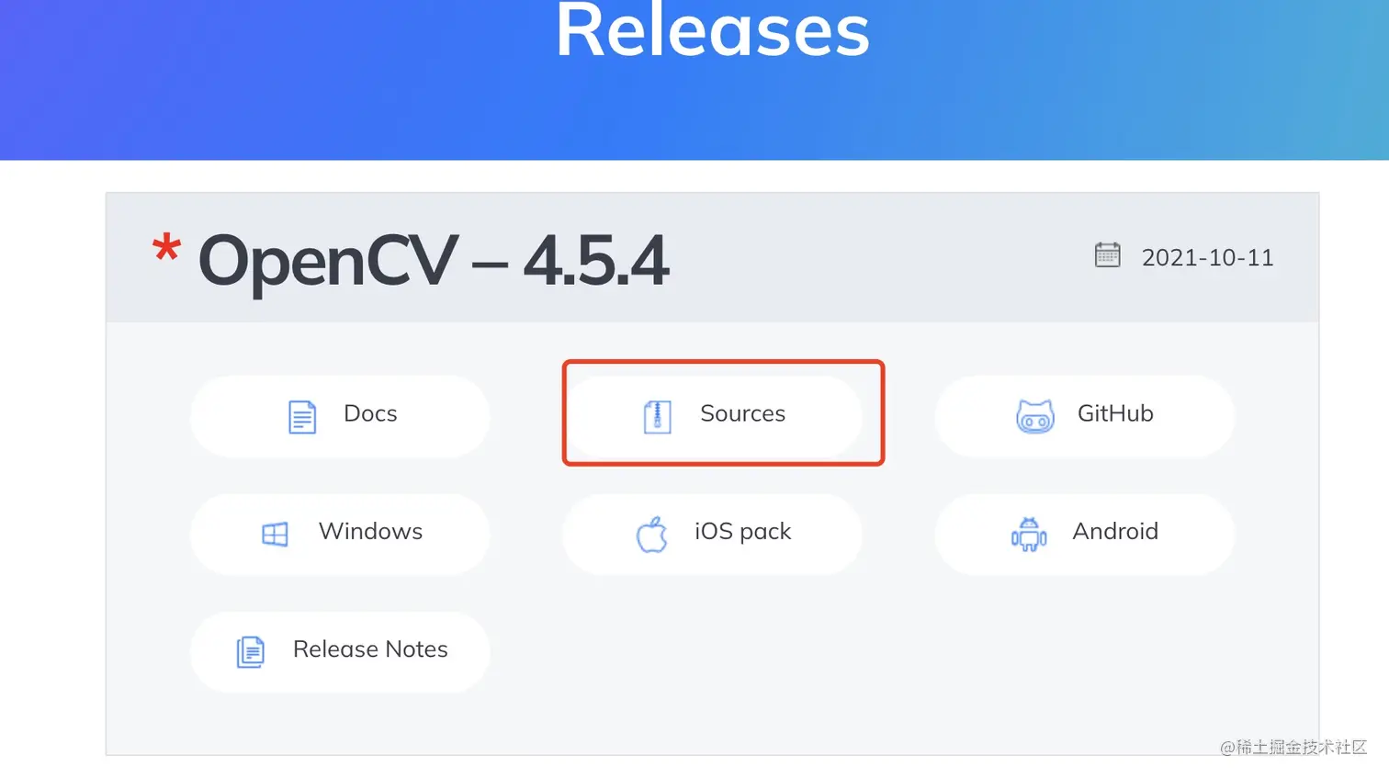This screenshot has width=1389, height=778.
Task: Click the calendar icon beside the date
Action: click(1108, 254)
